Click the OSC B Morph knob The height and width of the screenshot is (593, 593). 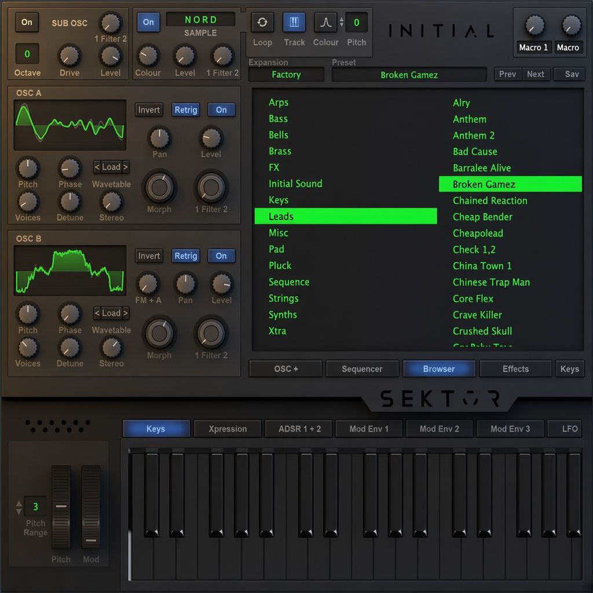159,334
